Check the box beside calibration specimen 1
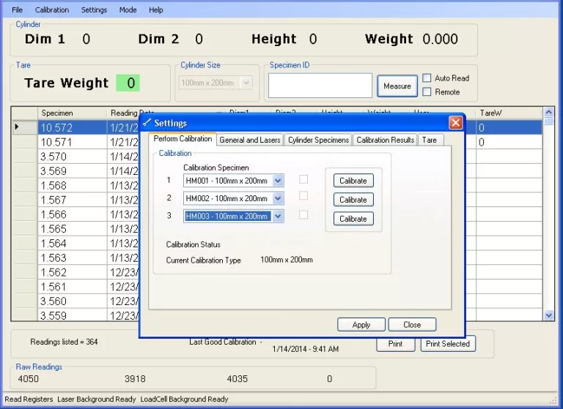The image size is (563, 409). [303, 179]
